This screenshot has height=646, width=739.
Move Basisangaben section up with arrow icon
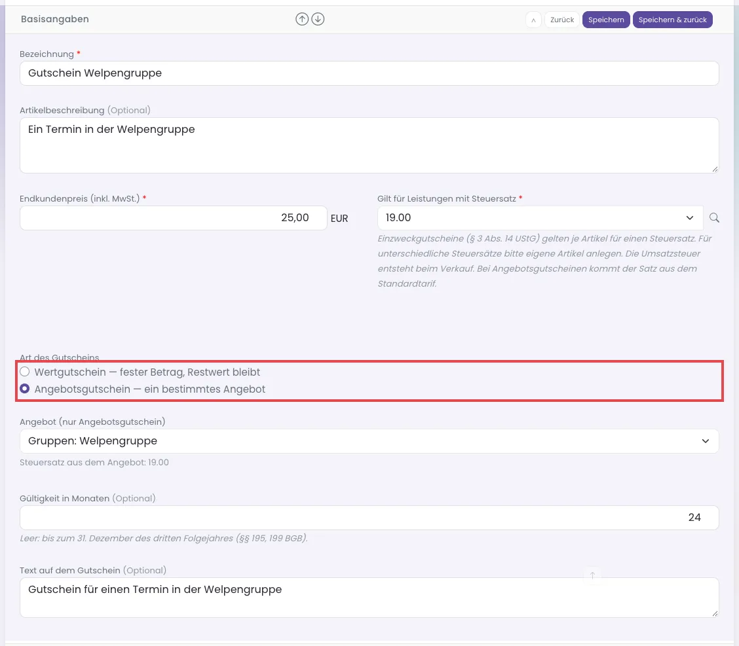[302, 19]
